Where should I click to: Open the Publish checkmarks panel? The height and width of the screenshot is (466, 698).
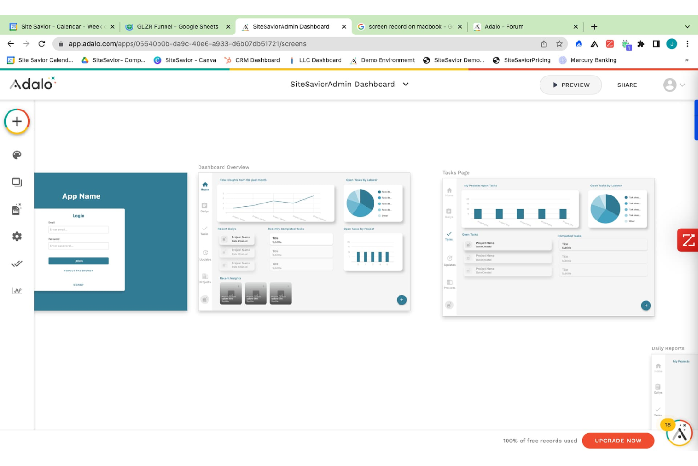(x=17, y=263)
